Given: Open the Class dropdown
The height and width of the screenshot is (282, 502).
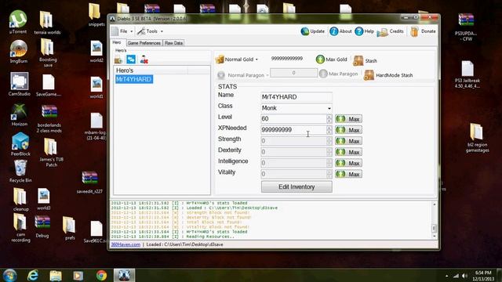Looking at the screenshot, I should 296,108.
